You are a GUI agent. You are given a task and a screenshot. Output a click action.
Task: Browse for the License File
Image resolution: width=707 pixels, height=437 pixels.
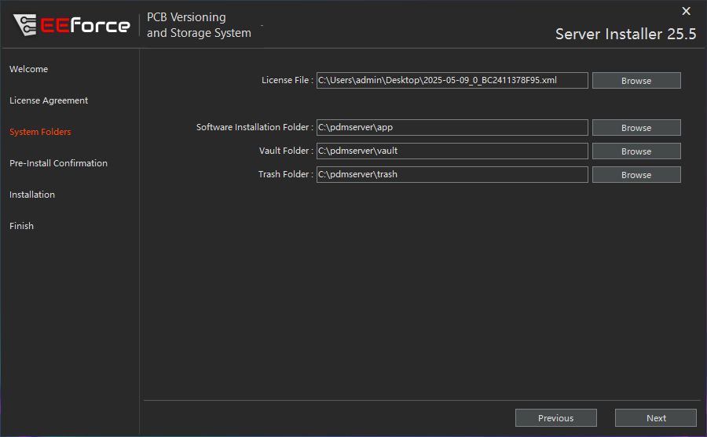click(636, 81)
